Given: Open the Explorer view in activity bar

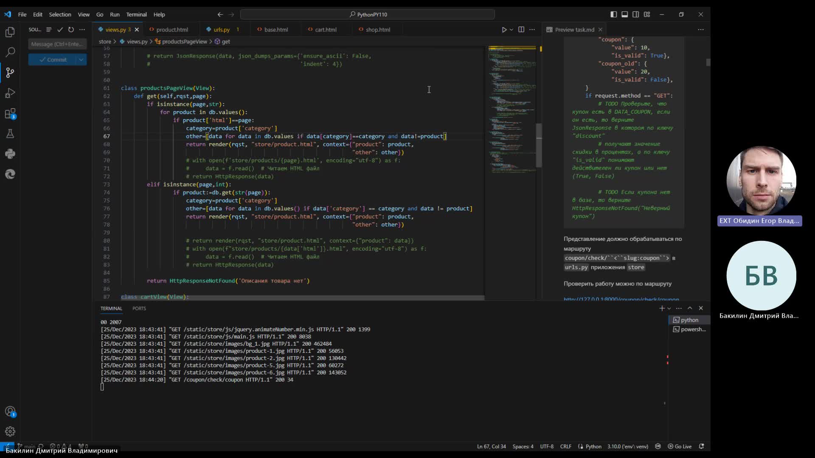Looking at the screenshot, I should [10, 32].
